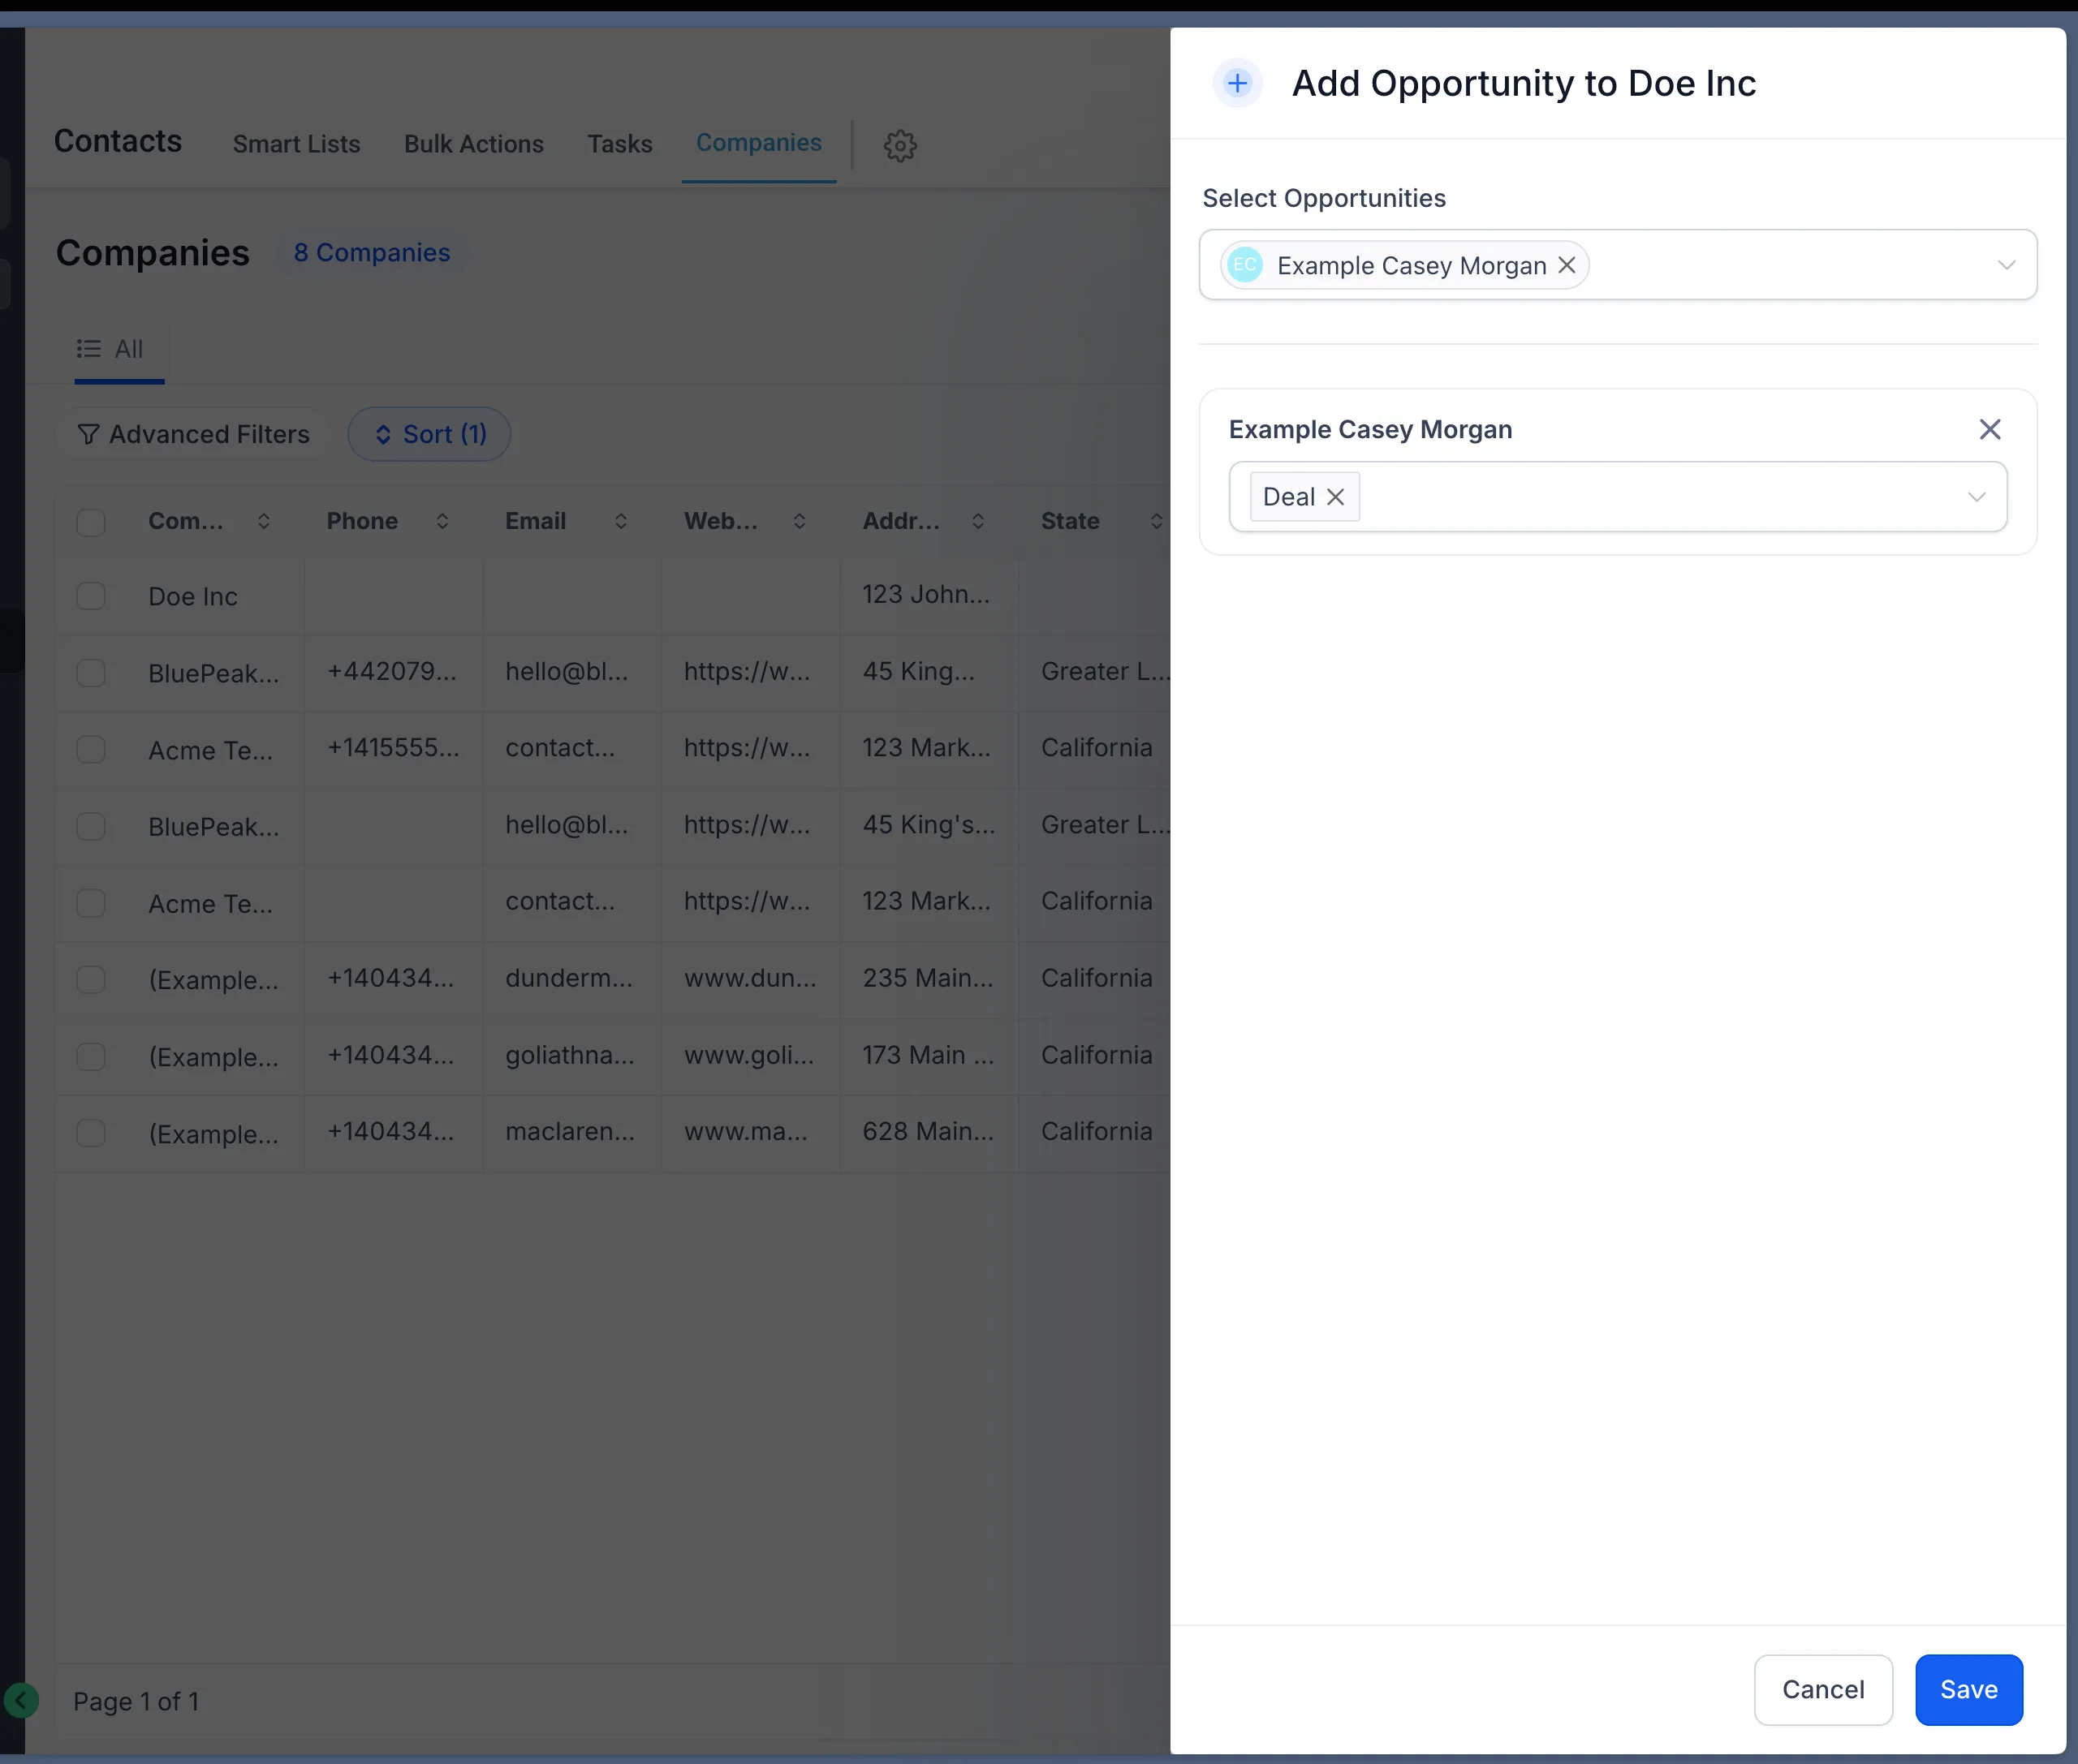The height and width of the screenshot is (1764, 2078).
Task: Save the opportunity with the Save button
Action: pos(1966,1690)
